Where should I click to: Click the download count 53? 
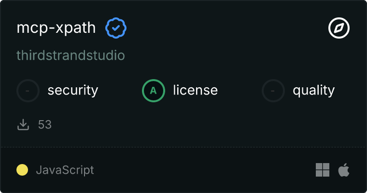pyautogui.click(x=45, y=124)
